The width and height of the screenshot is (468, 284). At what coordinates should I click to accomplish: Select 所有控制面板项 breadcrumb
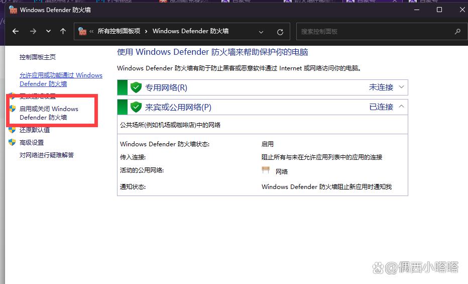119,31
